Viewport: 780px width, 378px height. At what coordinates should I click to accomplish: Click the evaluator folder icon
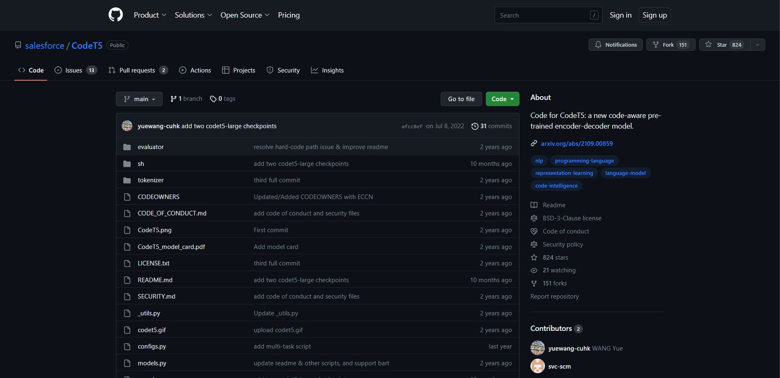[x=127, y=147]
